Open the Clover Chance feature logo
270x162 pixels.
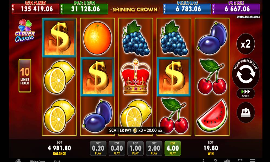[x=25, y=31]
